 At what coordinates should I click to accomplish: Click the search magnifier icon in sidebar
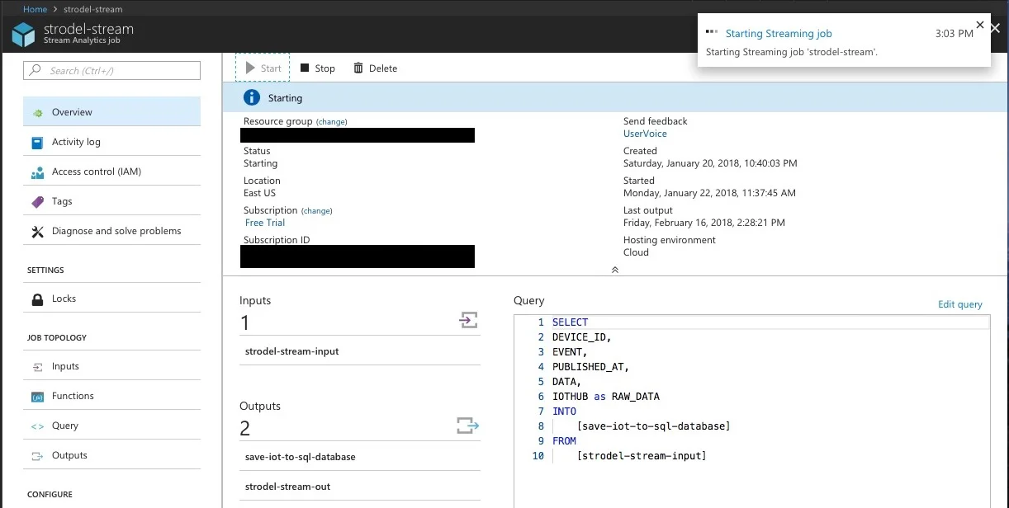tap(36, 71)
